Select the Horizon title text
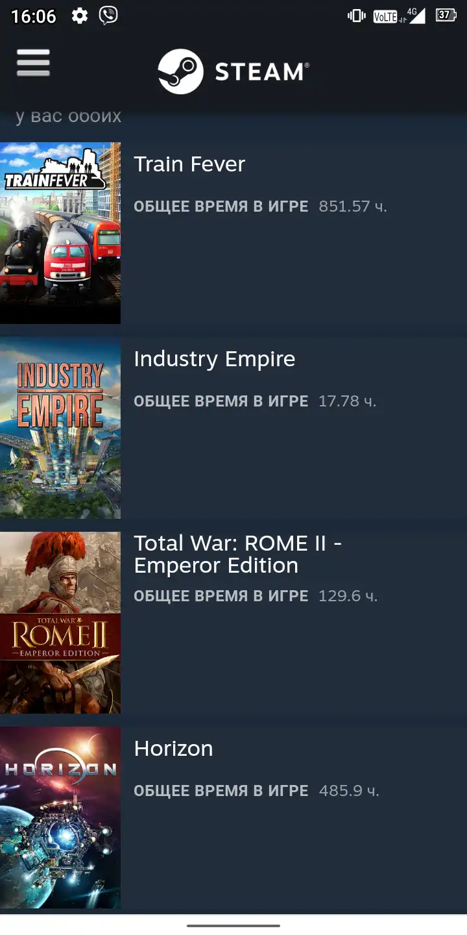 tap(173, 749)
